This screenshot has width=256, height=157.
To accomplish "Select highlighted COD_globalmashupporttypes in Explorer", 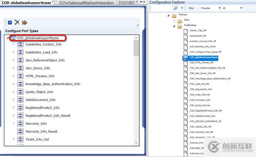I will tap(204, 57).
